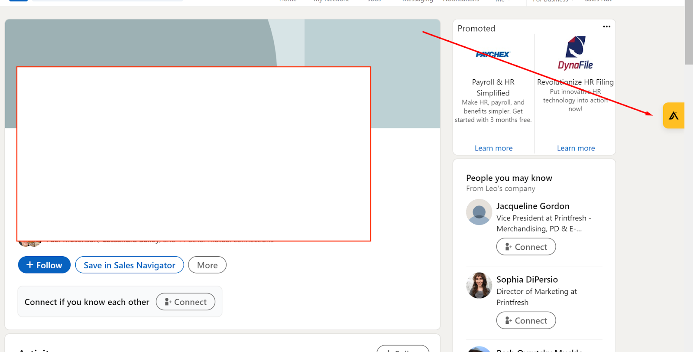Click the Paychex logo in the ad
Viewport: 693px width, 352px height.
pyautogui.click(x=492, y=55)
